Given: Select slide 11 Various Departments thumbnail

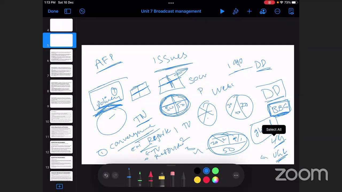Looking at the screenshot, I should coord(61,132).
